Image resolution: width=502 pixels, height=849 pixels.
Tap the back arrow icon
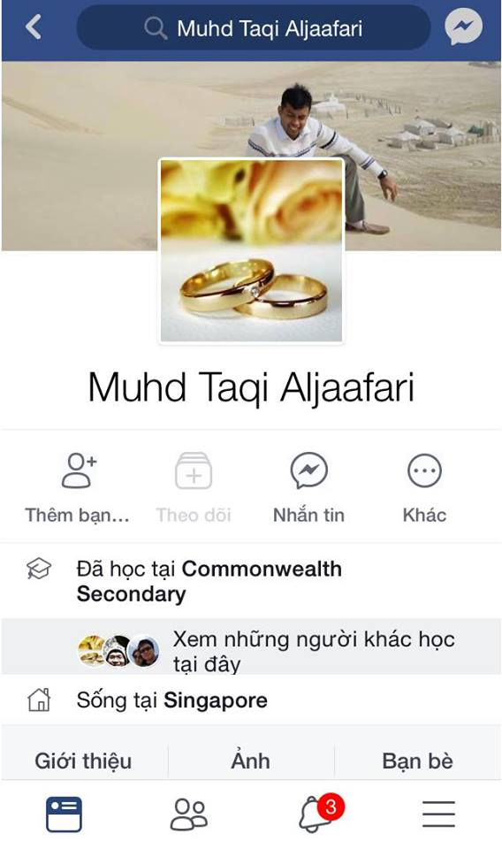pos(33,27)
